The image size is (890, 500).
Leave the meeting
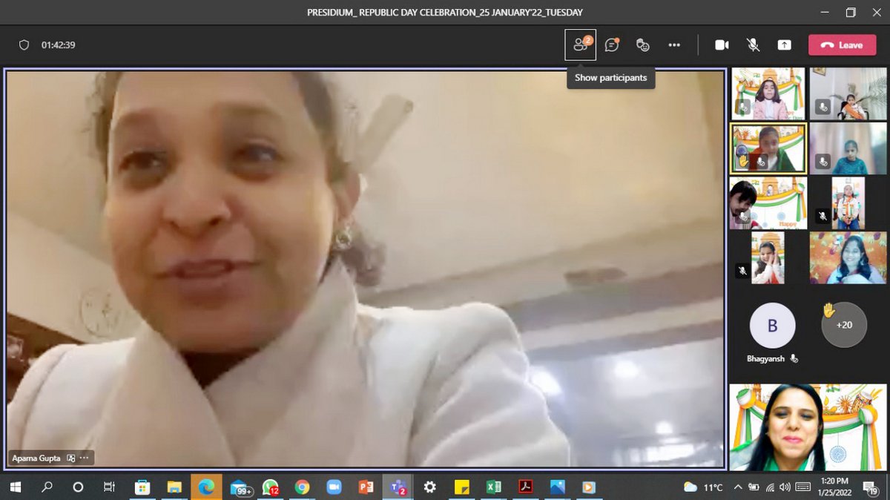pos(842,45)
